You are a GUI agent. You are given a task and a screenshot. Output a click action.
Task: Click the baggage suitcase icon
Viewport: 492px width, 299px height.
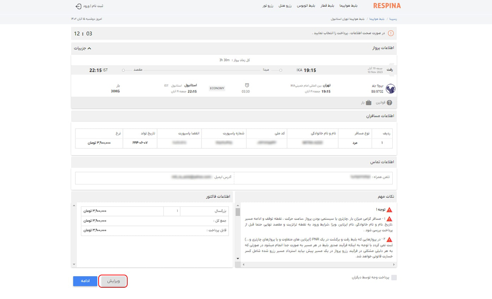[369, 103]
